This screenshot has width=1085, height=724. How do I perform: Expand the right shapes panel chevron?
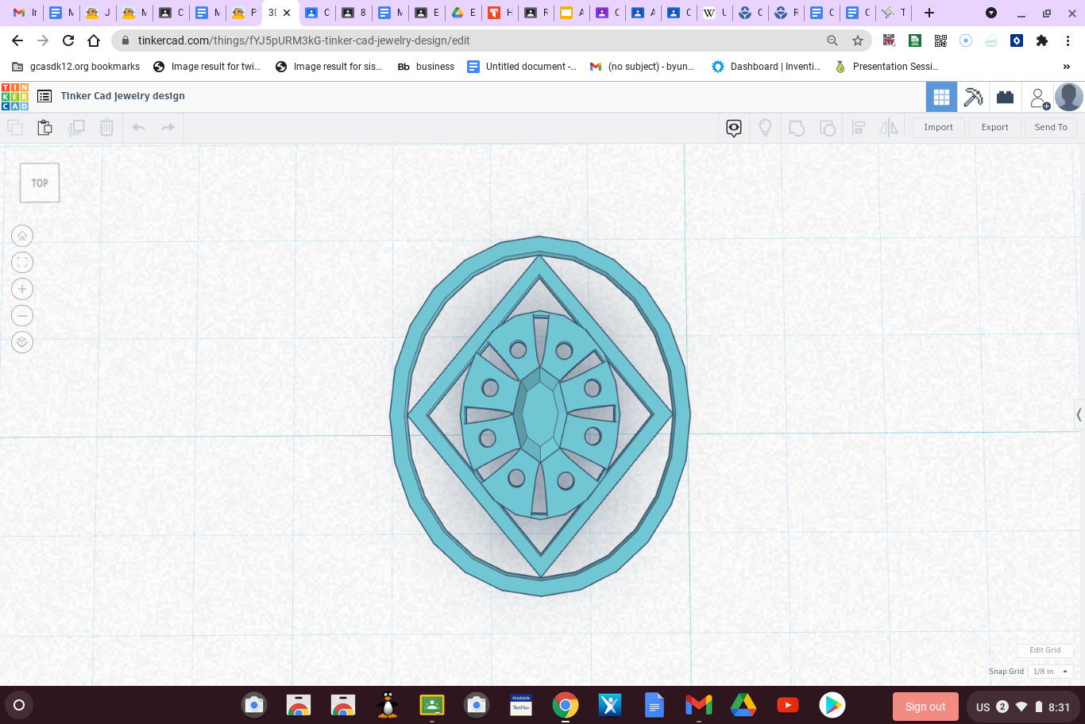pyautogui.click(x=1078, y=414)
